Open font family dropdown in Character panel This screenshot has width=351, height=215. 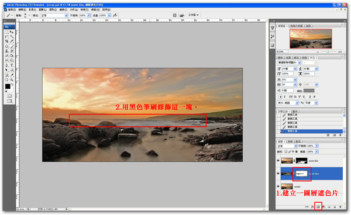tap(300, 63)
